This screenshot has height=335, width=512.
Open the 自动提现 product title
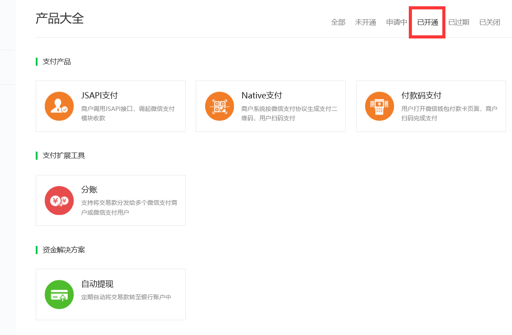[x=97, y=284]
